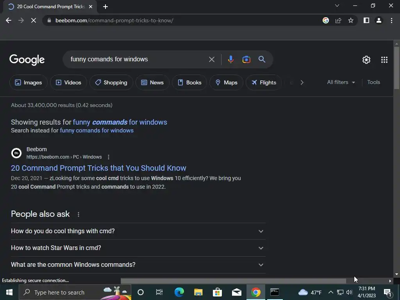The height and width of the screenshot is (300, 400).
Task: Bookmark this page with star icon
Action: point(351,20)
